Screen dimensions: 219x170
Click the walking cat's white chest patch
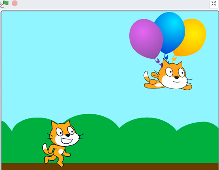click(61, 151)
